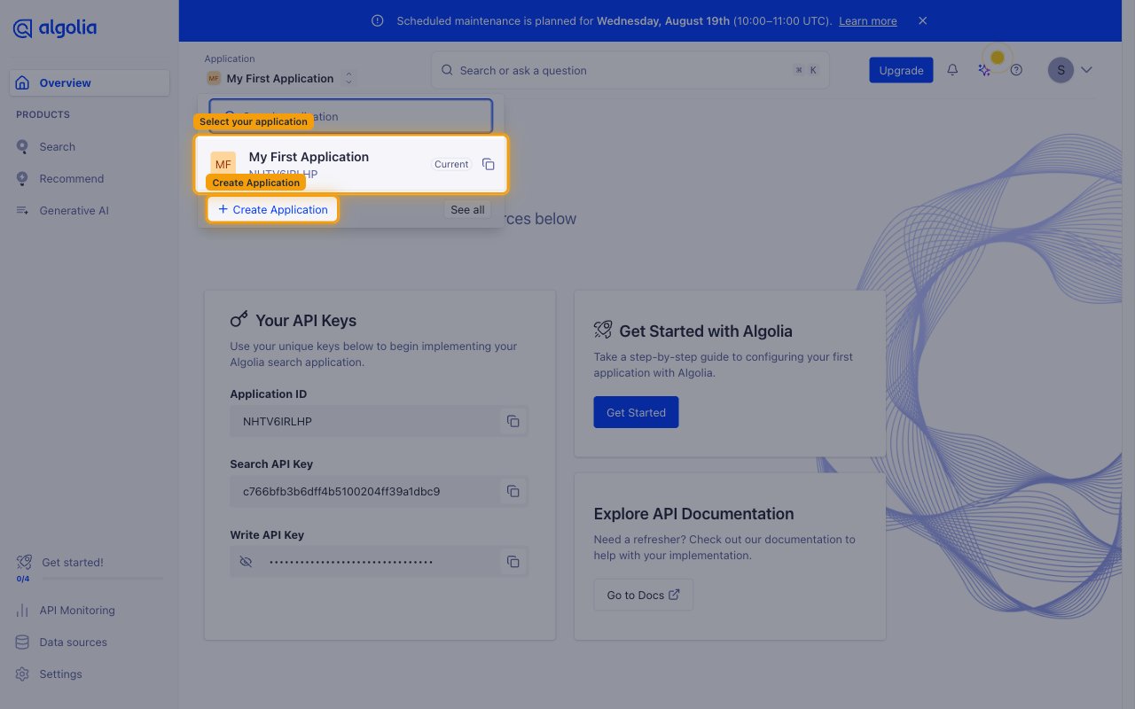Dismiss the maintenance banner with X
The width and height of the screenshot is (1135, 709).
click(922, 20)
